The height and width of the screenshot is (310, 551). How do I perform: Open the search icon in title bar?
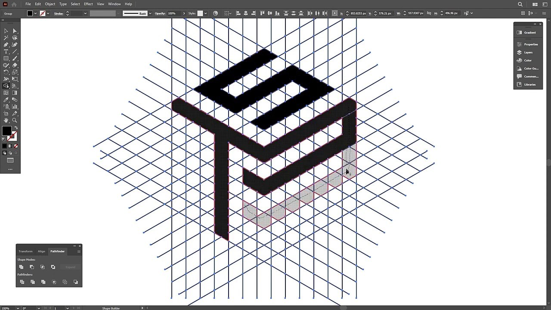520,4
